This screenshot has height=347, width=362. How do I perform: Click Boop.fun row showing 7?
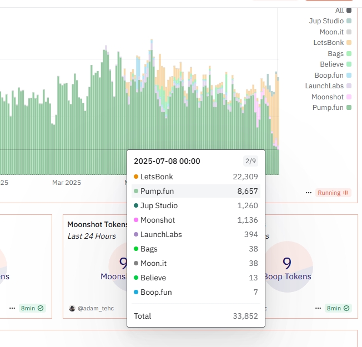click(x=196, y=292)
